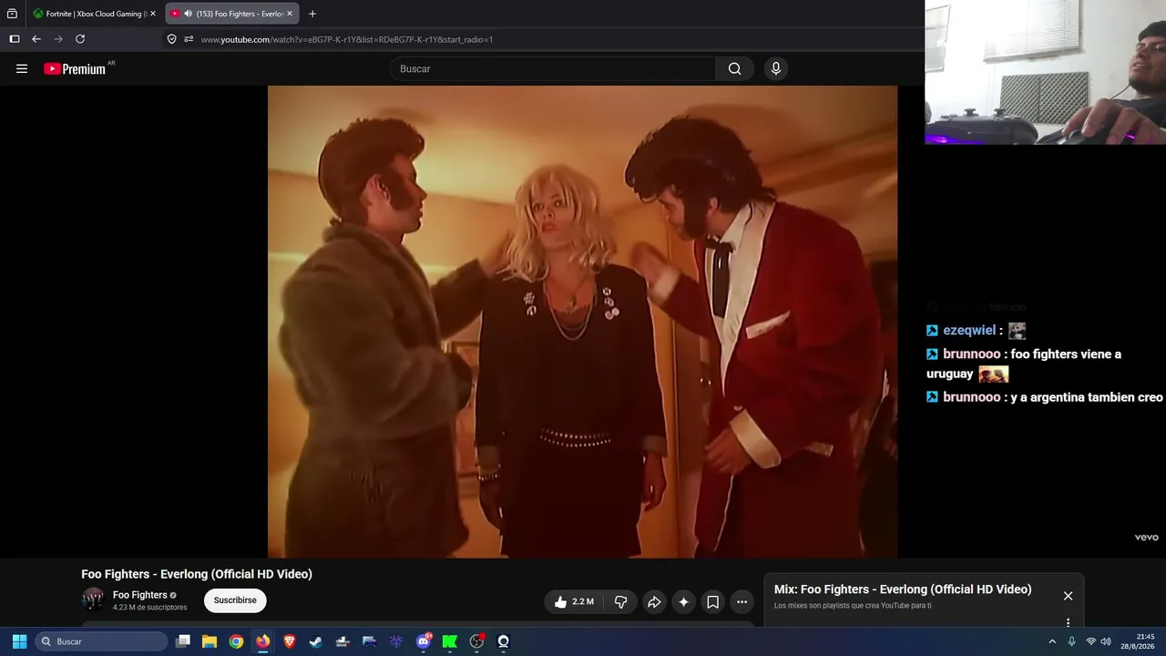Image resolution: width=1166 pixels, height=656 pixels.
Task: Switch to Firefox on the taskbar
Action: click(x=262, y=641)
